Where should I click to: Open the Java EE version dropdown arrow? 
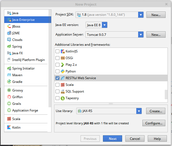(x=105, y=25)
